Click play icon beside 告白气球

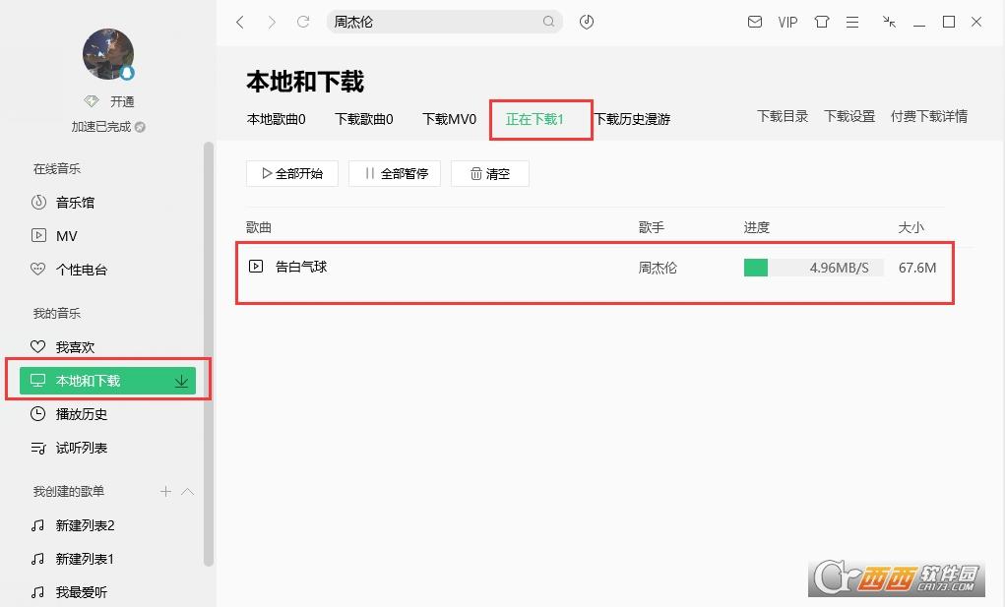256,267
